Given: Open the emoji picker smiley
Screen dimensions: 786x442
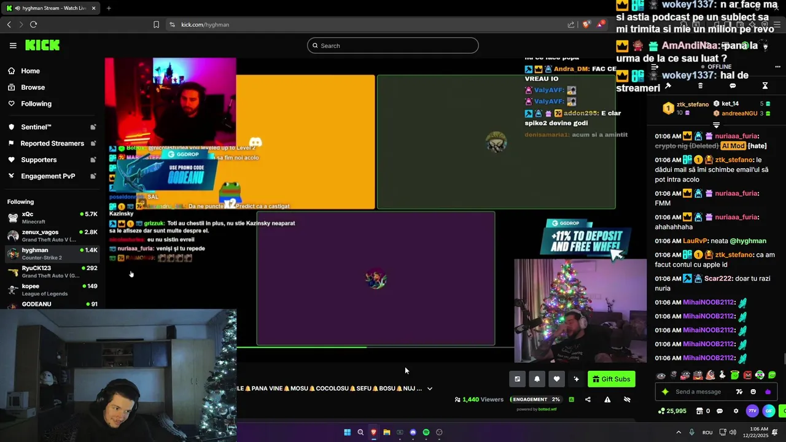Looking at the screenshot, I should pos(753,392).
